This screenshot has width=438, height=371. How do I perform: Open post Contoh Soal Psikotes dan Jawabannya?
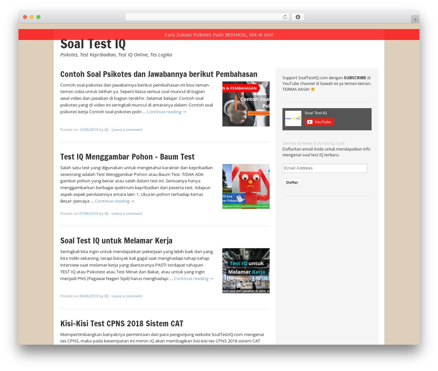point(159,74)
